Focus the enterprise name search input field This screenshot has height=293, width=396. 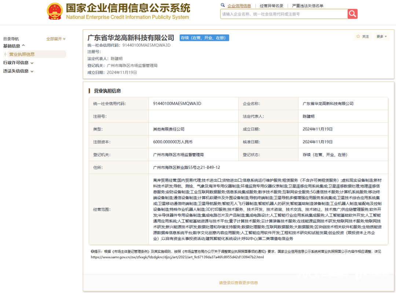[284, 14]
